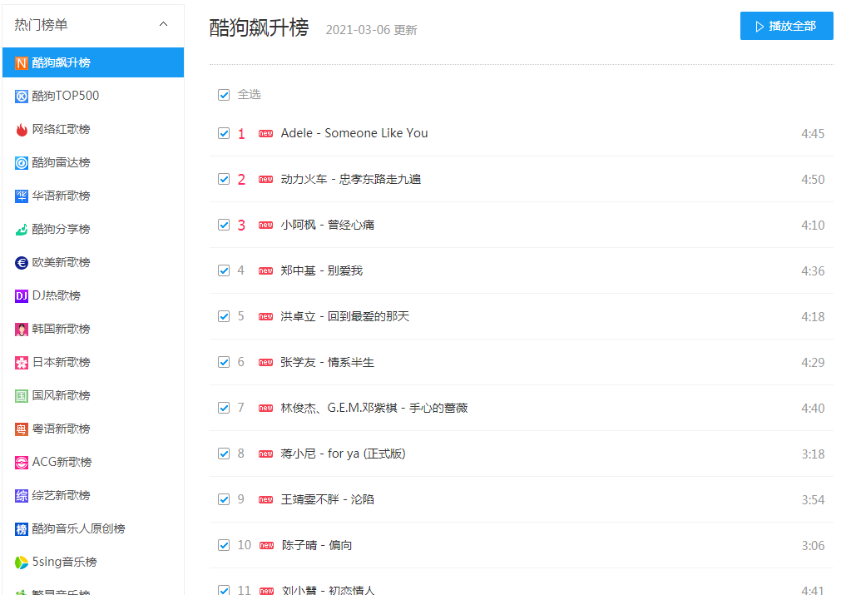Open song 小阿枫 - 曾经心痛
The height and width of the screenshot is (595, 851).
click(327, 225)
